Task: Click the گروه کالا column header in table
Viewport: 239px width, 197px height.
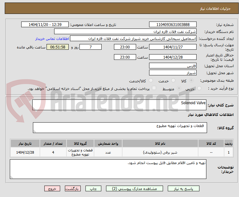Action: pos(80,143)
